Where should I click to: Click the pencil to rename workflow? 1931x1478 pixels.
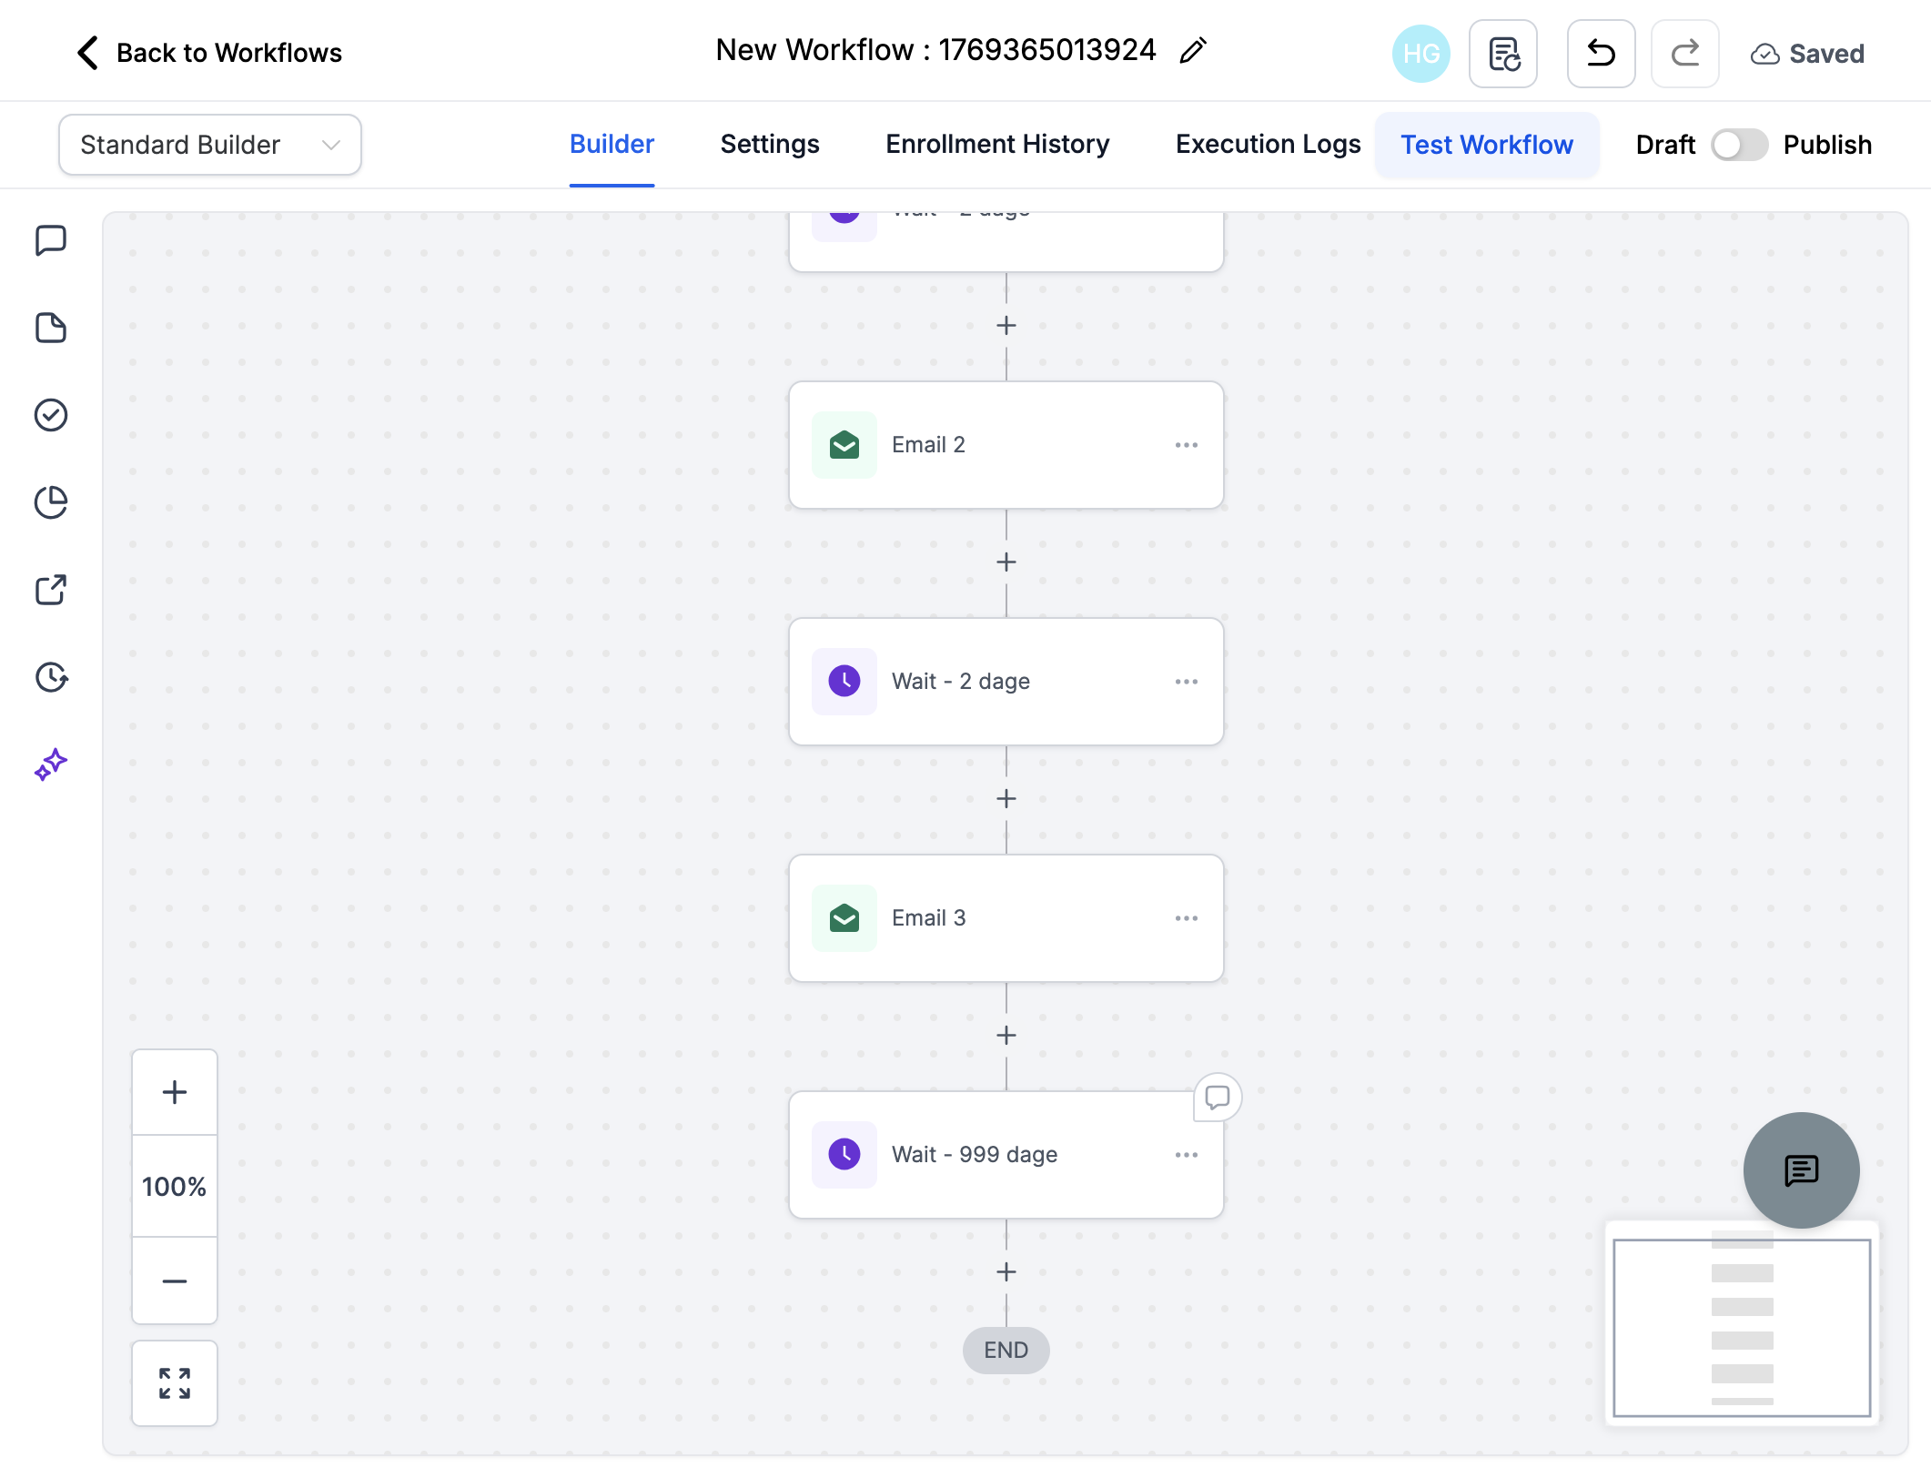1193,50
